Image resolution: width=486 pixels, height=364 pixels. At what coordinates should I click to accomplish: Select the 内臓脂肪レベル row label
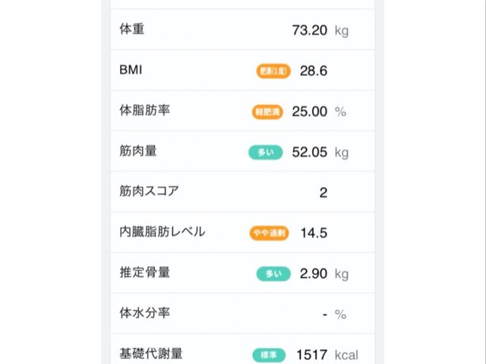[163, 233]
